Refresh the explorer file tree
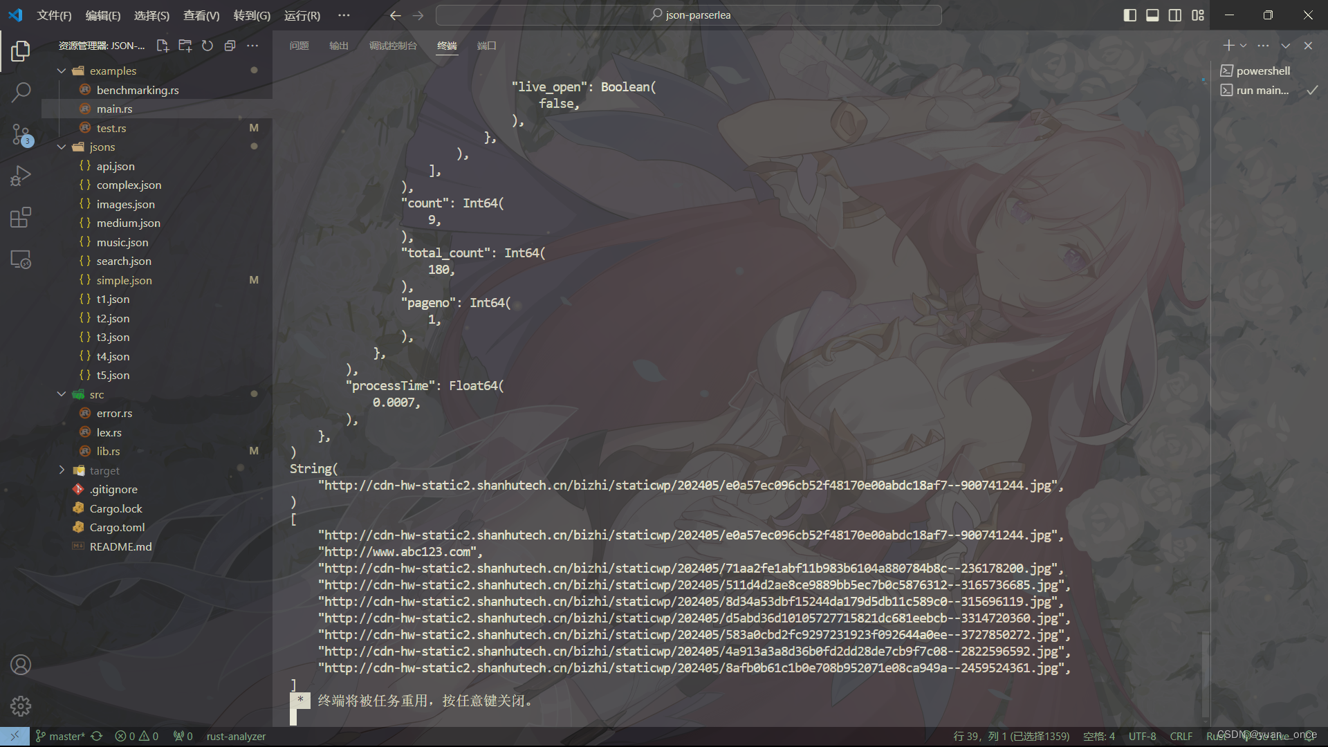This screenshot has height=747, width=1328. (207, 46)
